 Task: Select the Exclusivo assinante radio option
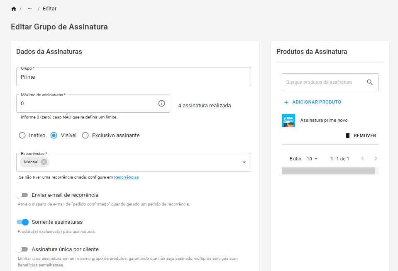pos(85,135)
